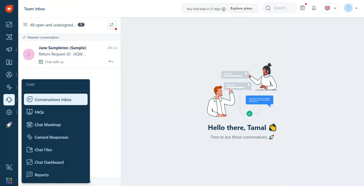The height and width of the screenshot is (186, 364).
Task: Select Chat Dashboard menu item
Action: [x=49, y=162]
